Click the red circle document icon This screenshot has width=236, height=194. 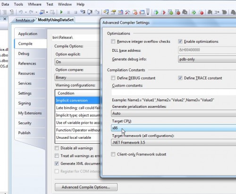(x=201, y=12)
